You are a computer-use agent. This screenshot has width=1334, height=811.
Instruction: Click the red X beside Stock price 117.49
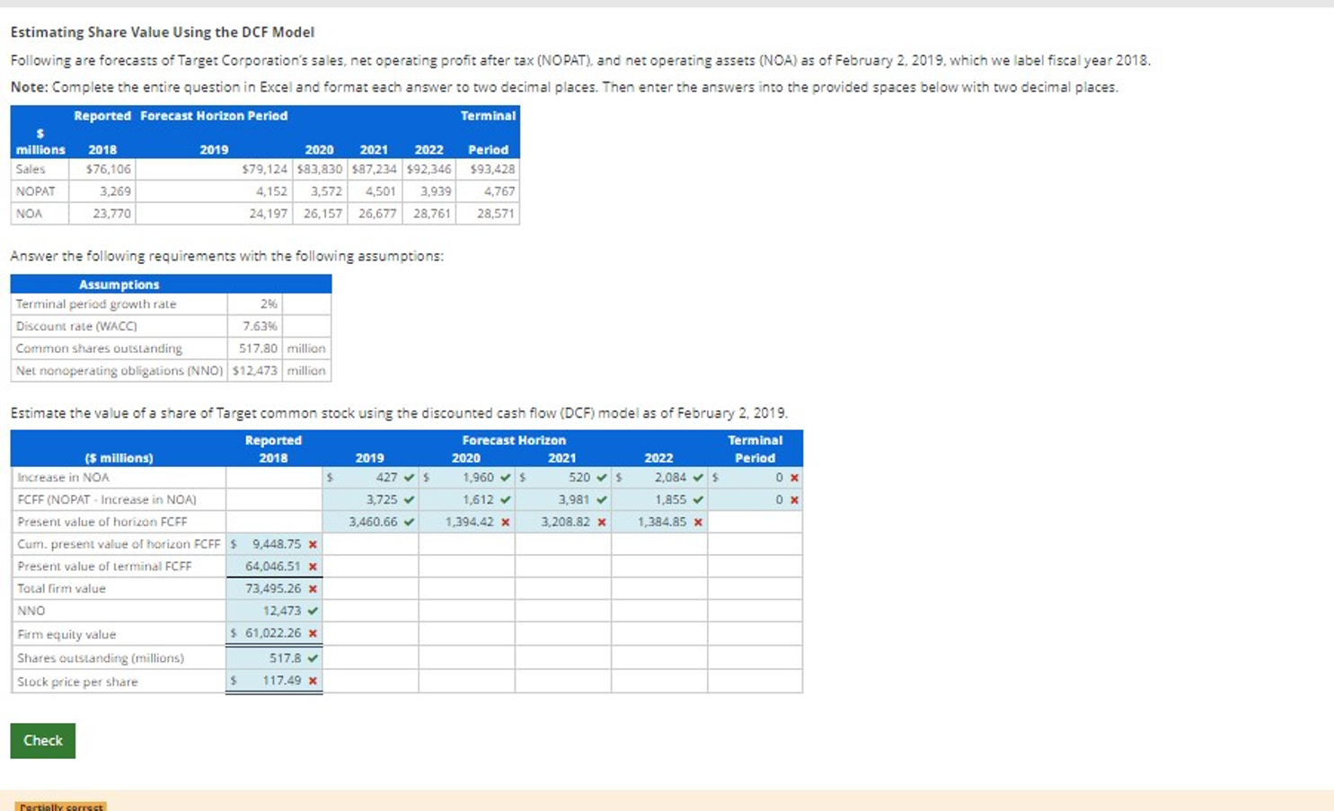pos(311,681)
